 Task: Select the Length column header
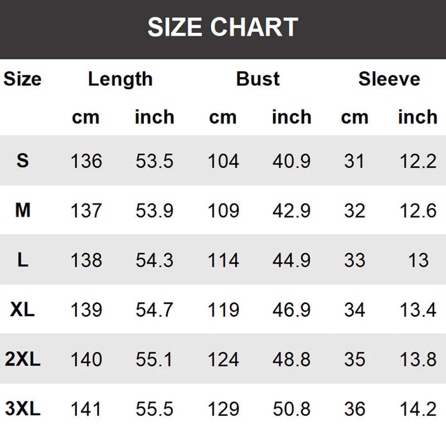tap(120, 79)
